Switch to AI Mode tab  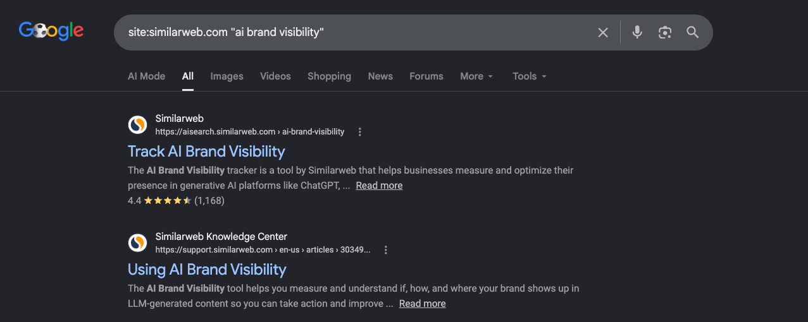[146, 76]
